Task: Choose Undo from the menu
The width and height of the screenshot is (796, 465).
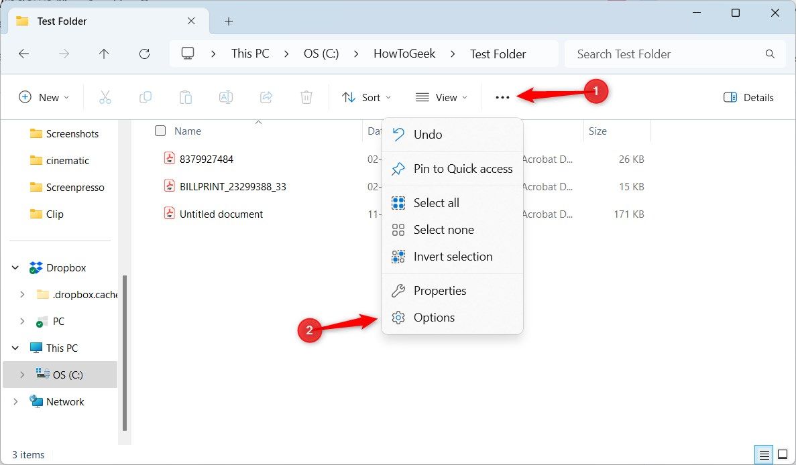Action: 453,135
